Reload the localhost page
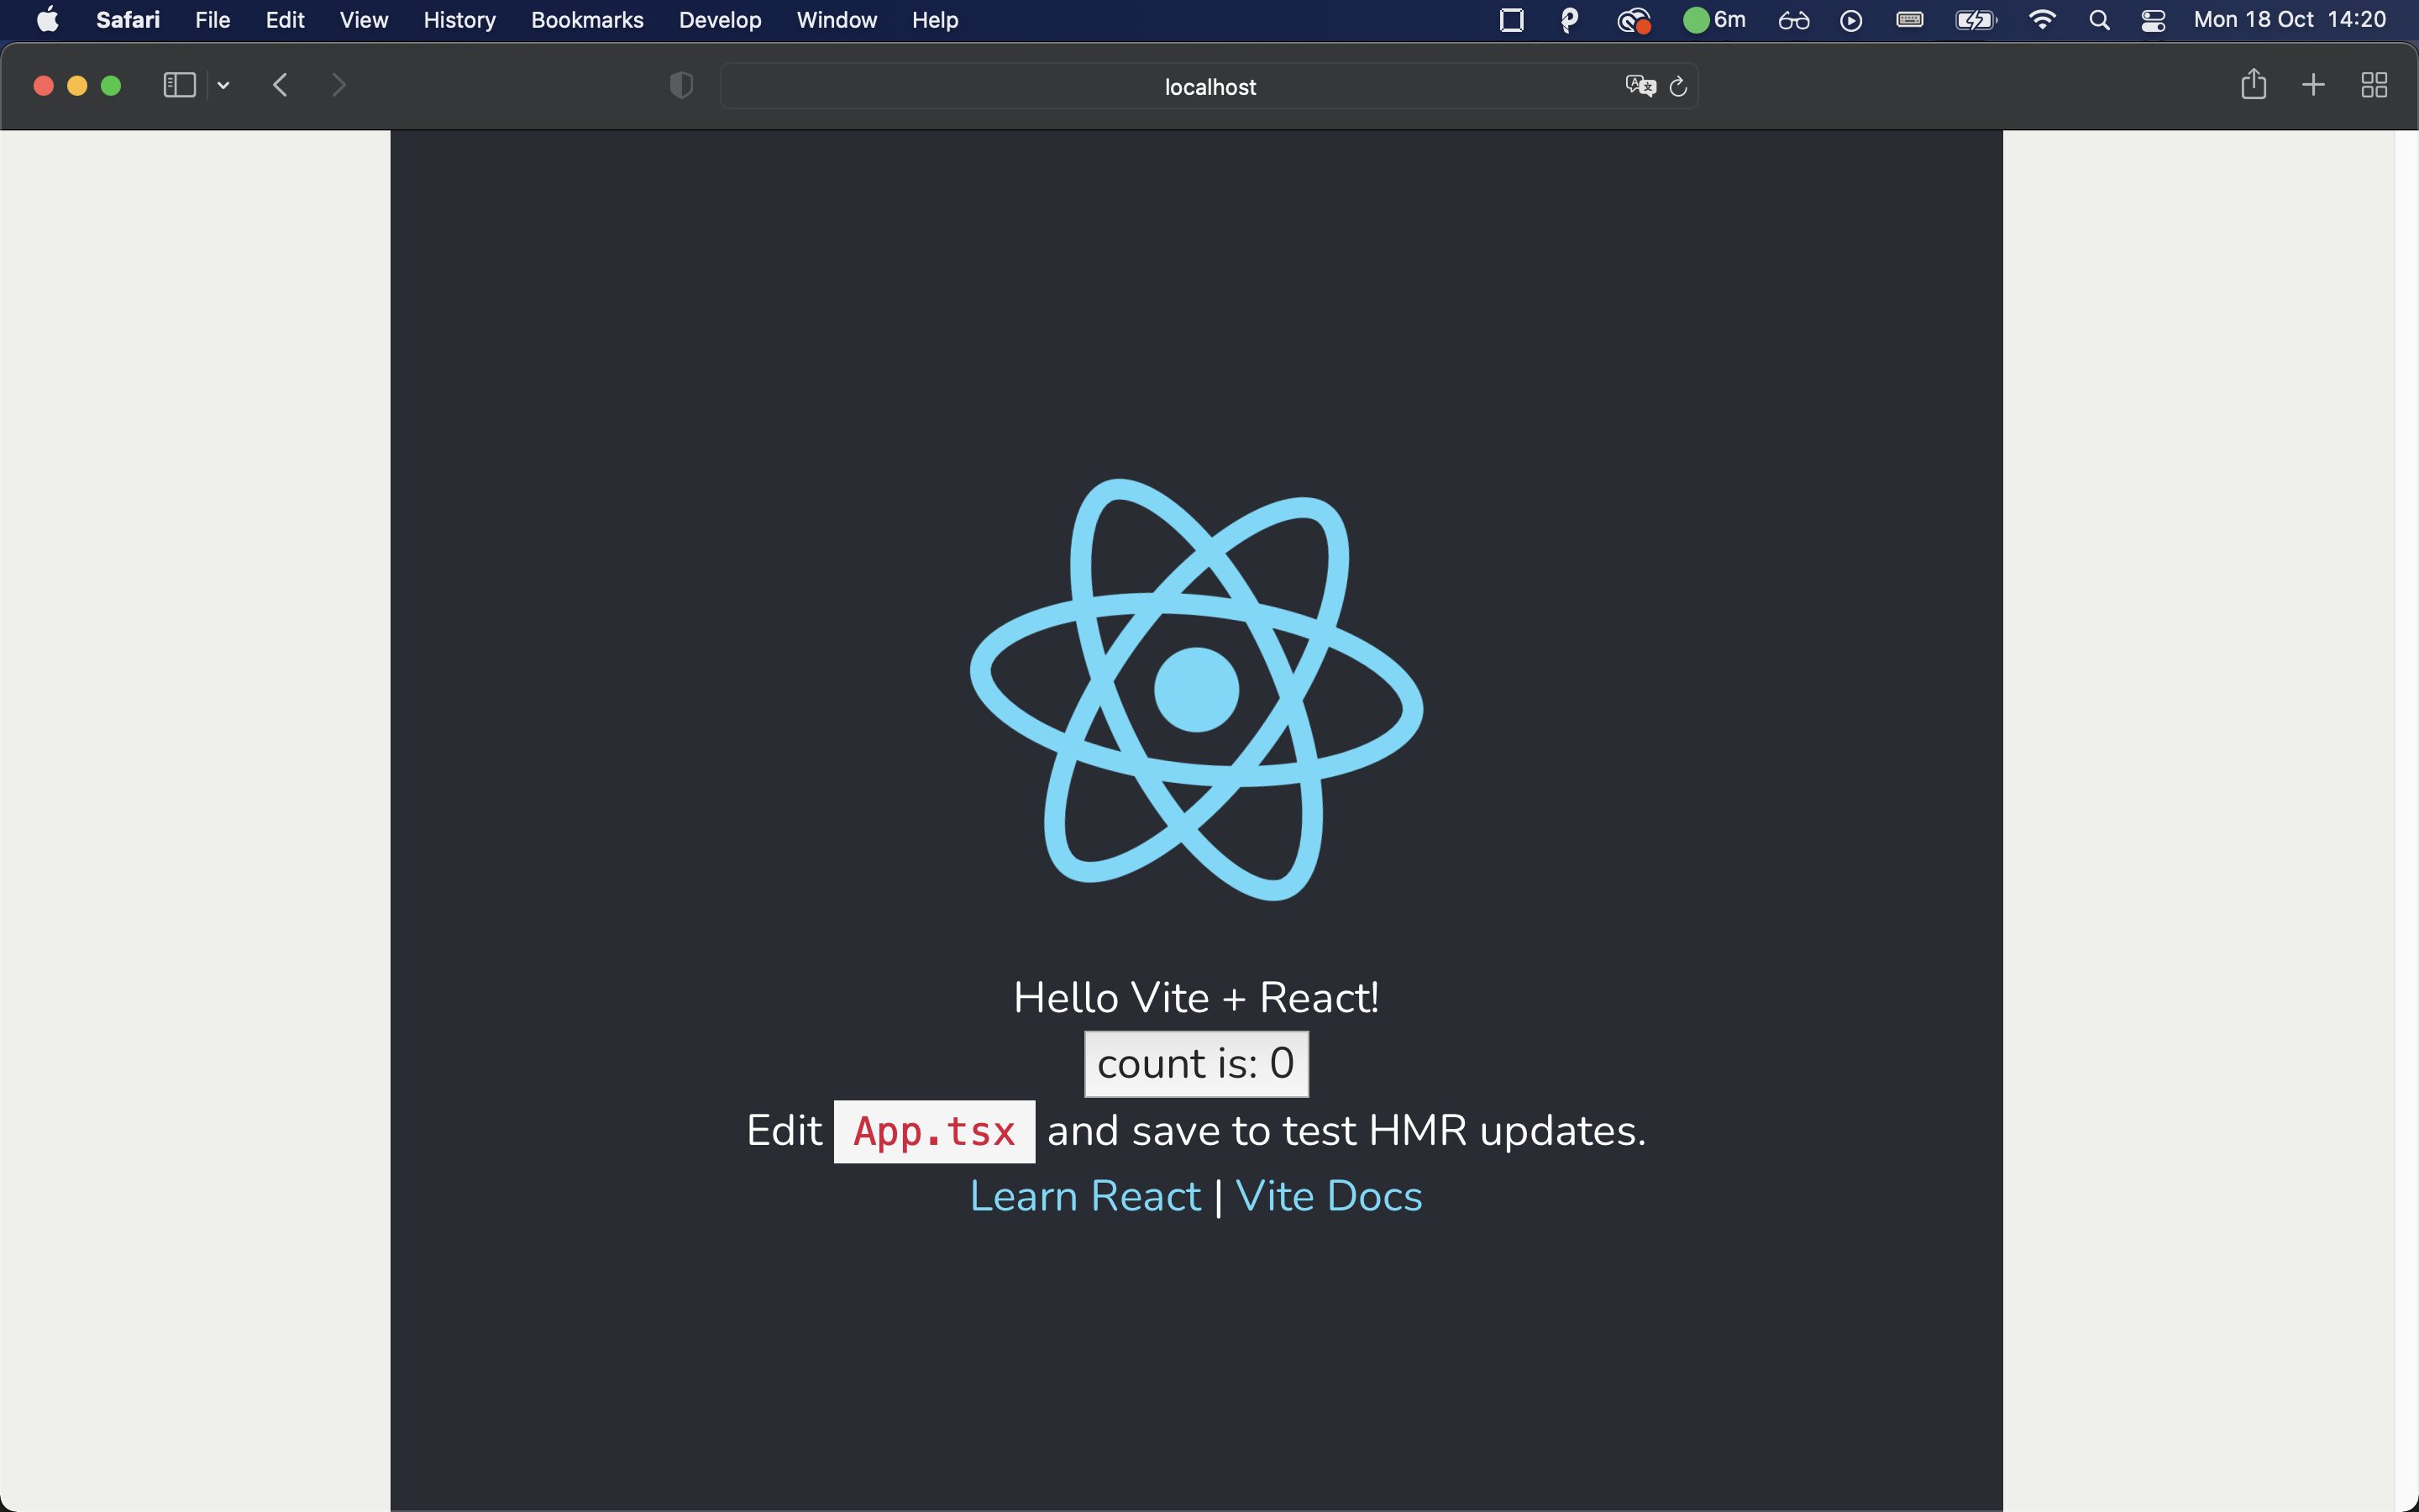Screen dimensions: 2419x1512 [1678, 87]
